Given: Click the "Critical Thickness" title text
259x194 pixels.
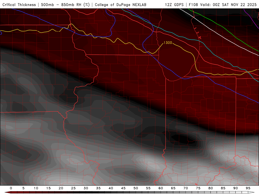Looking at the screenshot, I should (x=19, y=5).
